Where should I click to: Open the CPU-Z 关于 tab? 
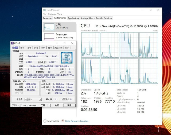pos(67,48)
